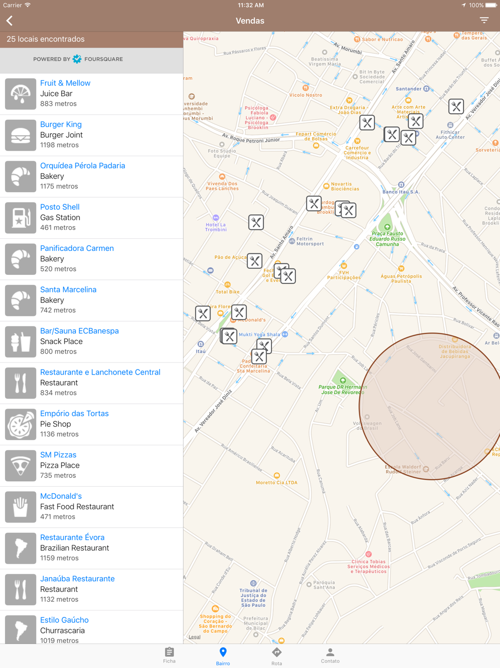Open the Bar/Sauna ECBanespa link

[79, 331]
